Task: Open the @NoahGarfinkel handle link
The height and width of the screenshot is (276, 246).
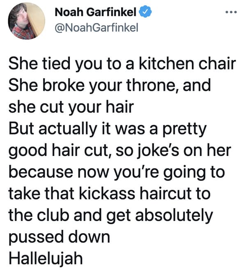Action: 97,28
